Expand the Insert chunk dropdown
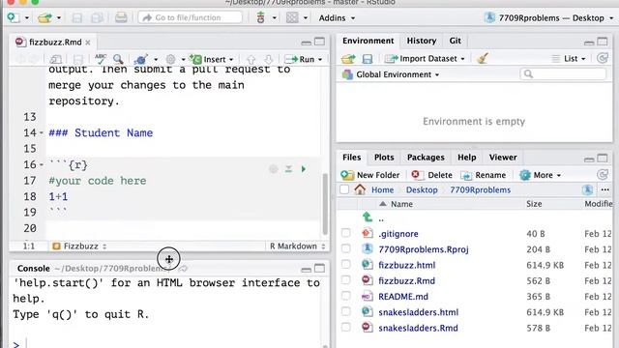The width and height of the screenshot is (619, 348). pos(231,60)
